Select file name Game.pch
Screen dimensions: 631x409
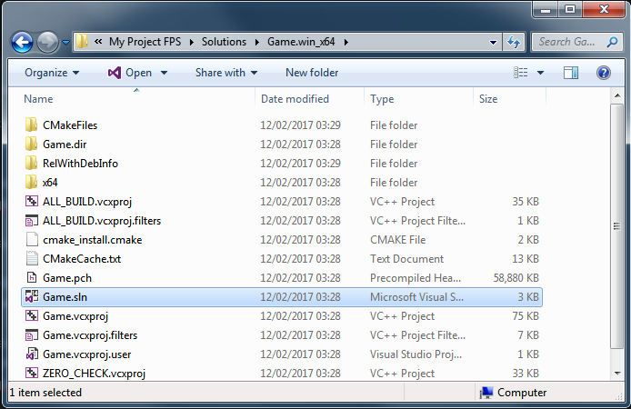pyautogui.click(x=66, y=278)
